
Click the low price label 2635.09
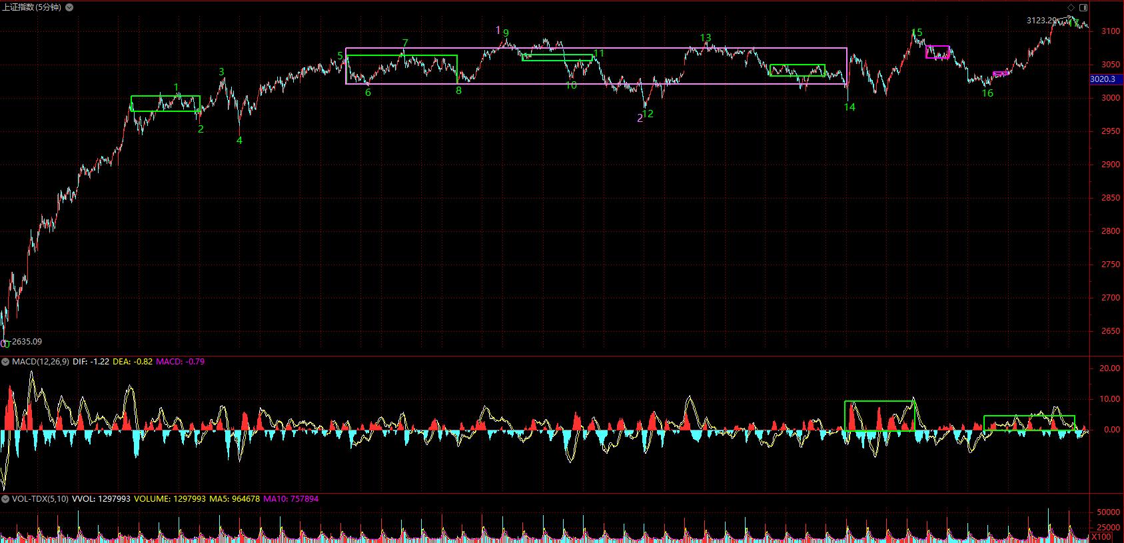pyautogui.click(x=27, y=342)
